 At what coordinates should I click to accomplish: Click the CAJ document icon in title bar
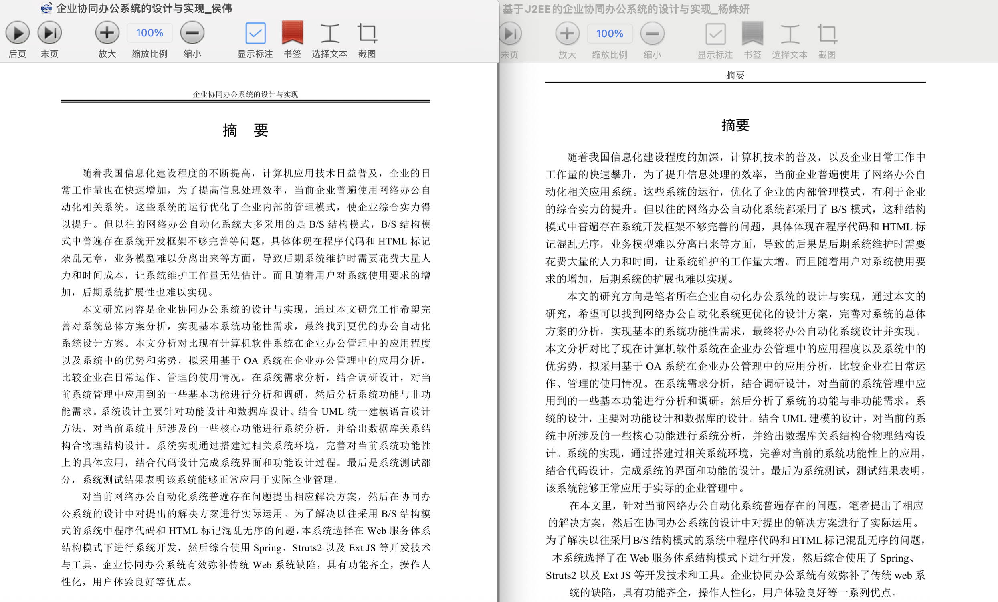tap(46, 8)
